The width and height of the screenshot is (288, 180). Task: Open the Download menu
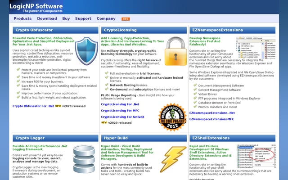click(47, 18)
